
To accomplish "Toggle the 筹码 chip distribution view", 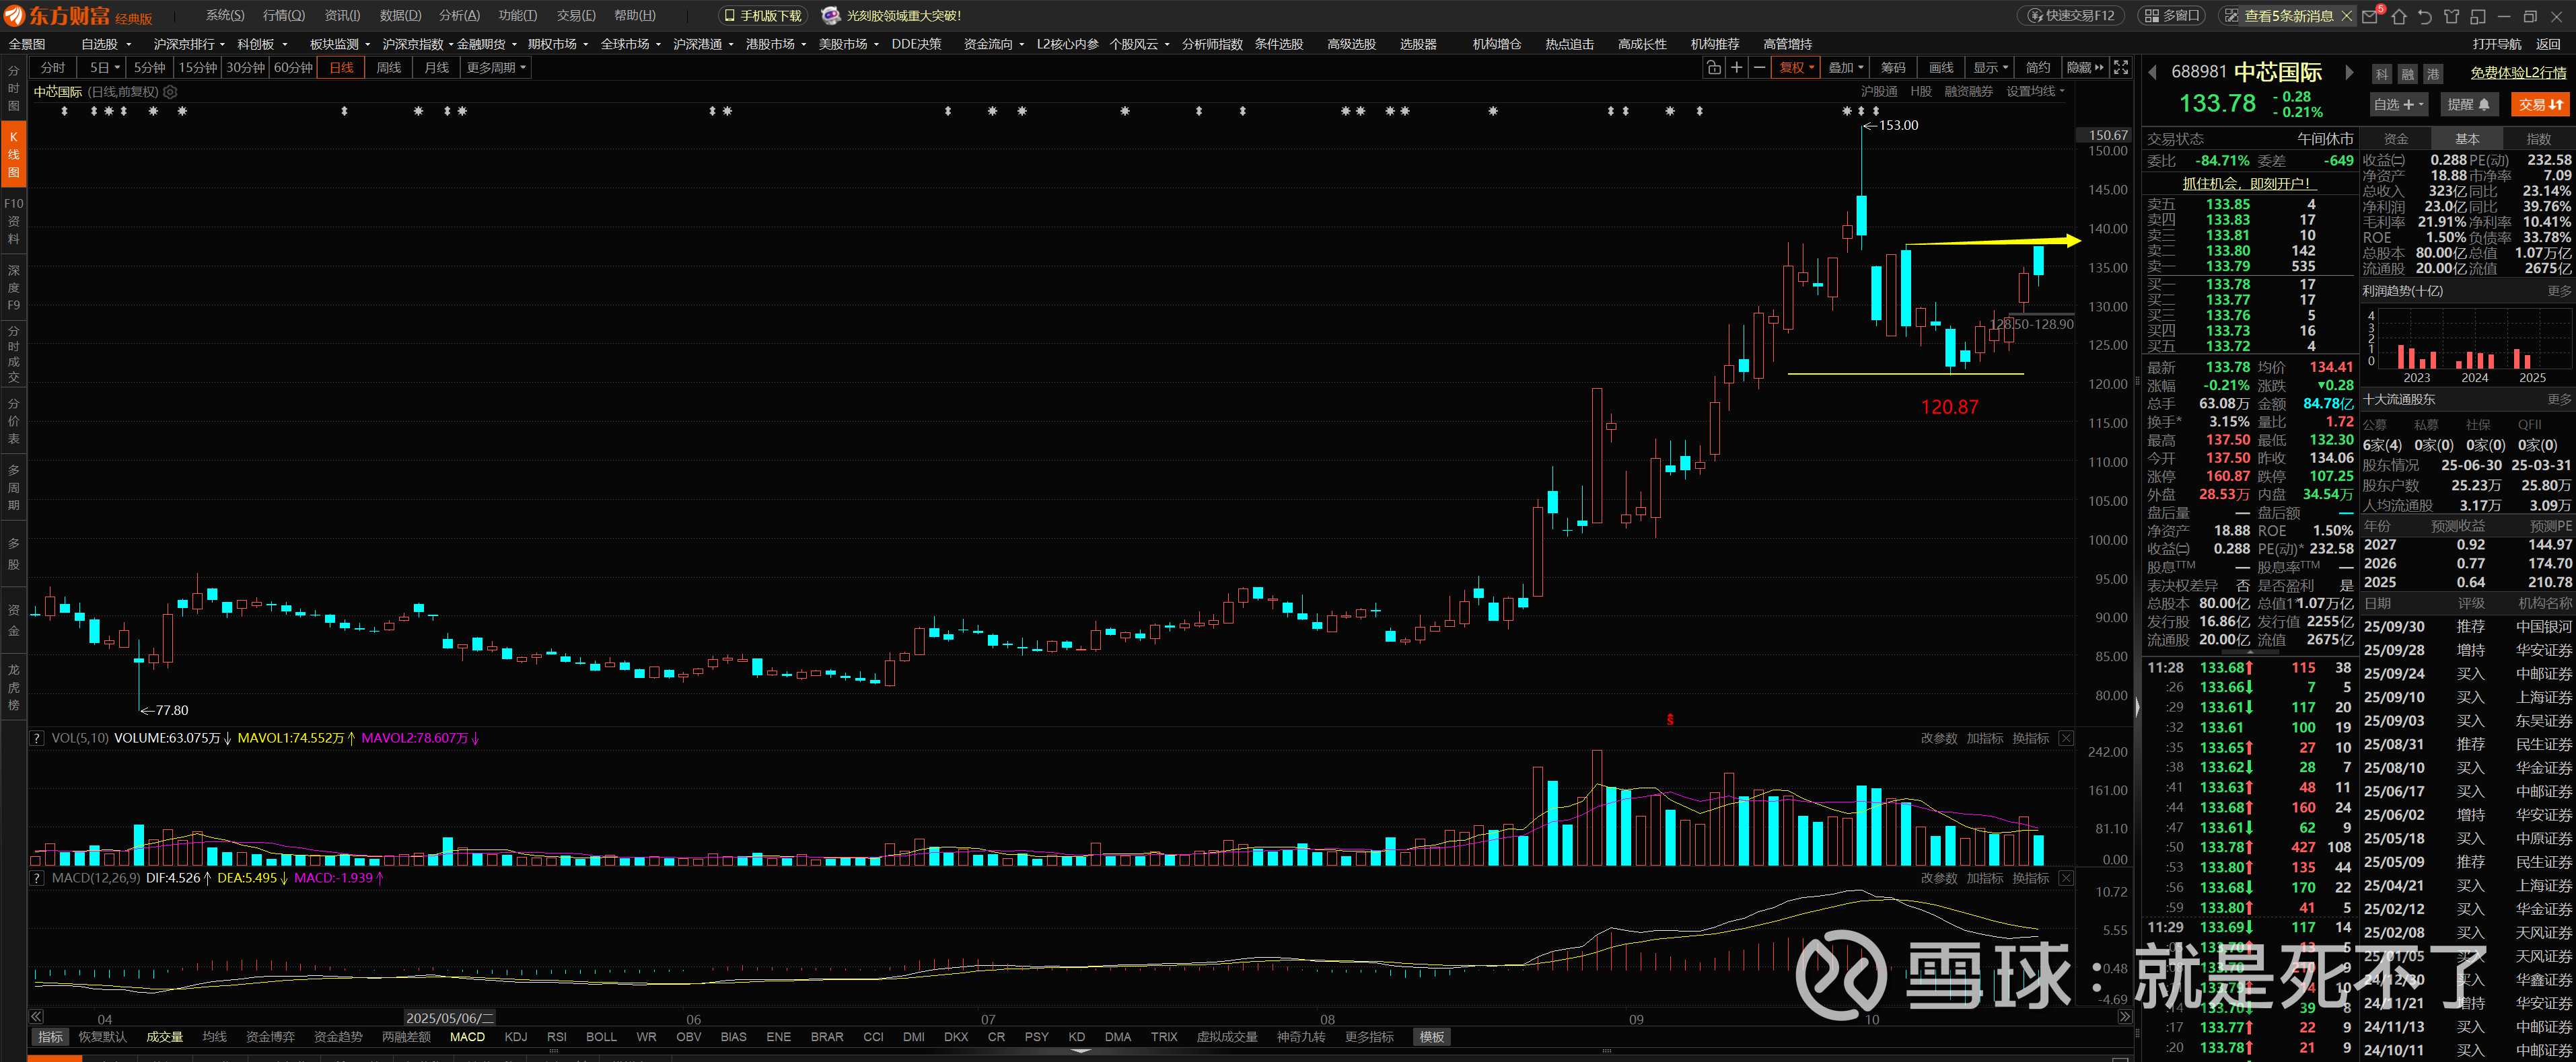I will [1893, 68].
